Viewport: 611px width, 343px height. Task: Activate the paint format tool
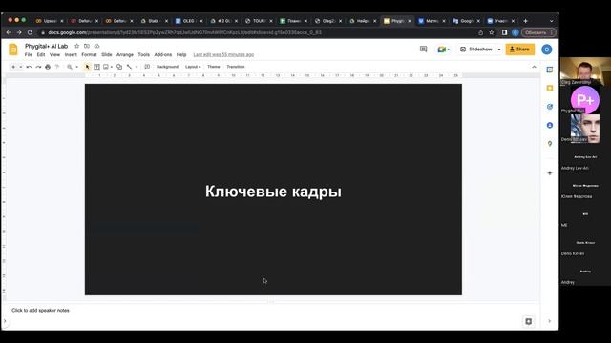57,67
